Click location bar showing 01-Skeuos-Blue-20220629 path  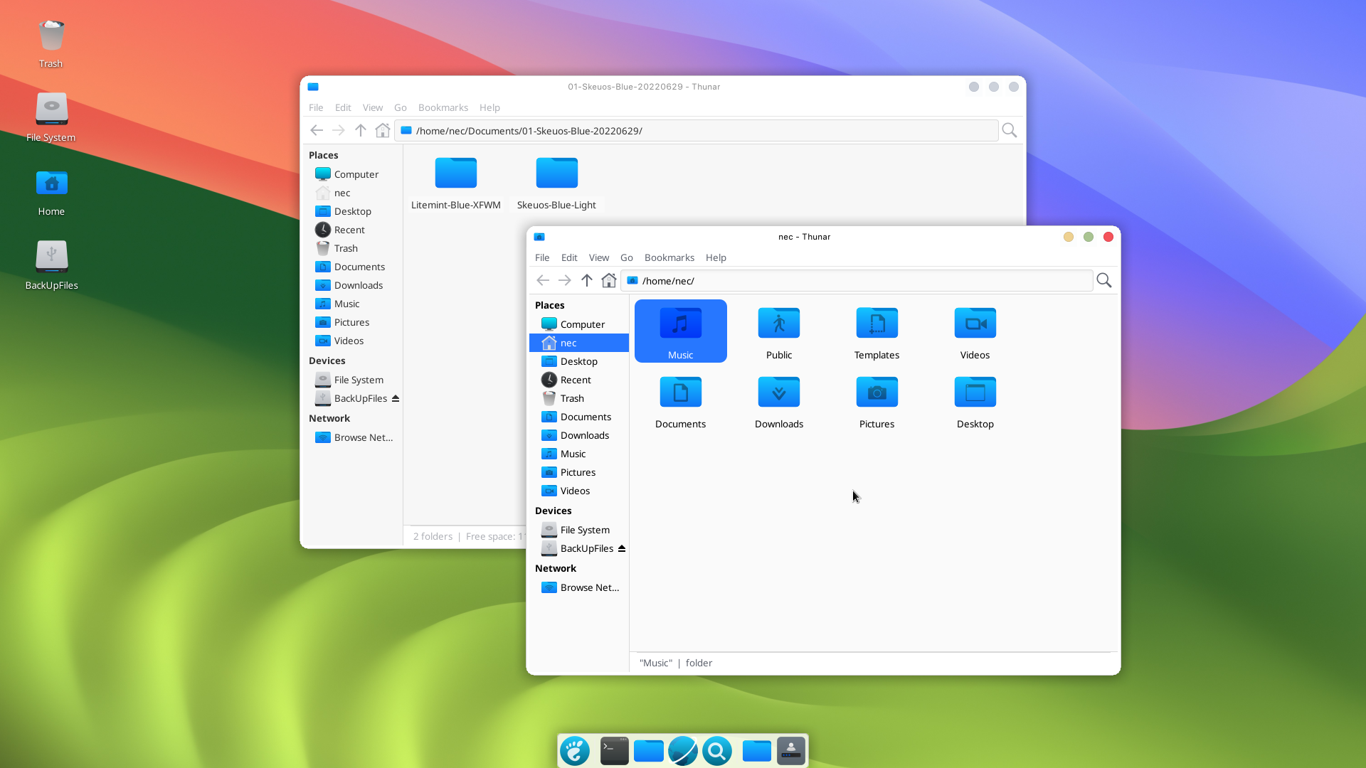pos(697,131)
